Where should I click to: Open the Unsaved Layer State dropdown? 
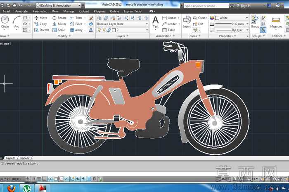click(x=122, y=24)
